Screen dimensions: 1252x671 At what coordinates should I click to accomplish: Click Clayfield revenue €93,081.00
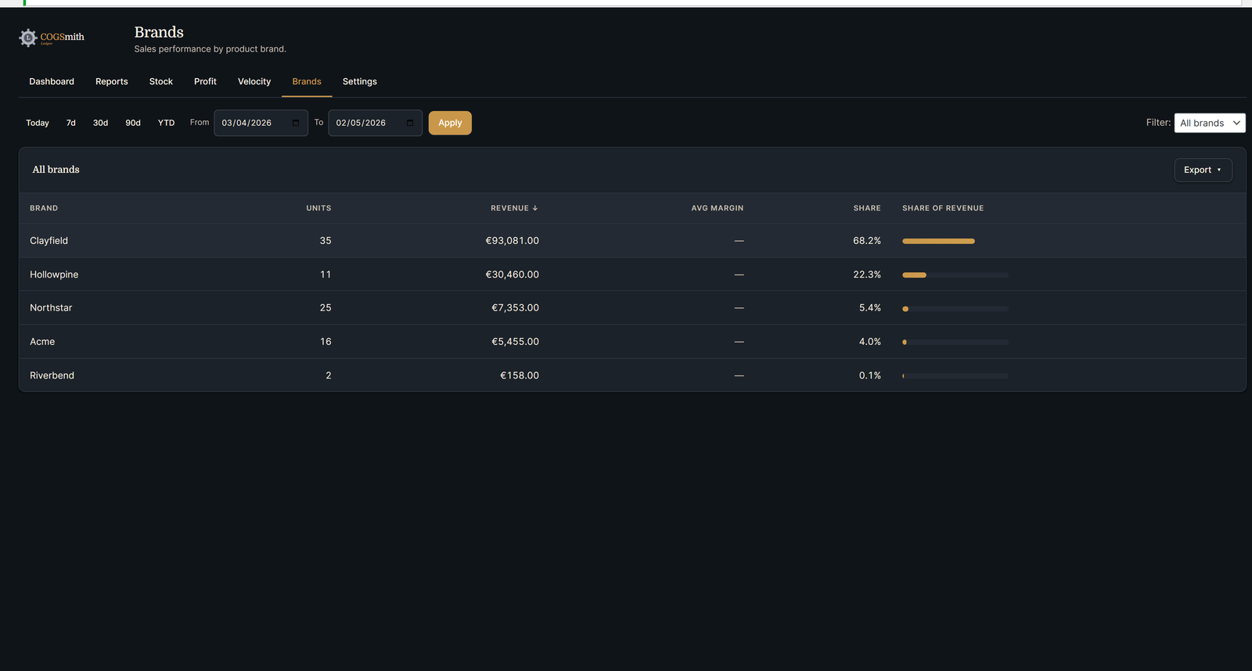[513, 241]
